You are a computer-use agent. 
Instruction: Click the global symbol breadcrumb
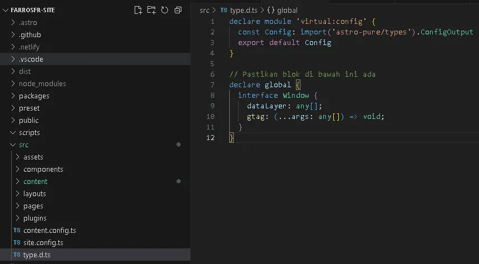[x=282, y=10]
